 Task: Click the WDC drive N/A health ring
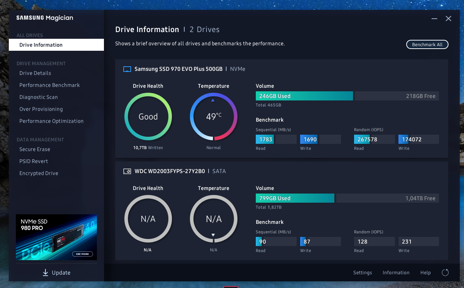[x=148, y=219]
